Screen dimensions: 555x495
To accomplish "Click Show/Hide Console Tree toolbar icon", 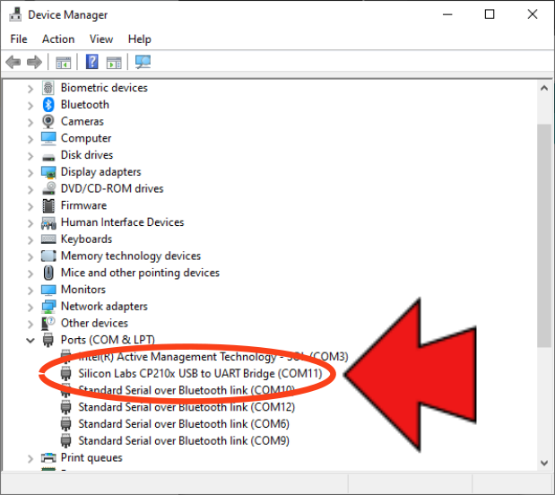I will pyautogui.click(x=64, y=62).
